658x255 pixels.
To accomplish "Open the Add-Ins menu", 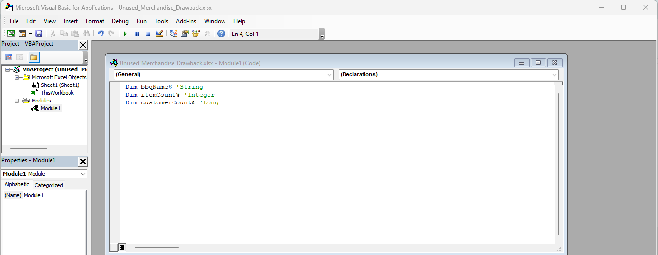I will 186,21.
